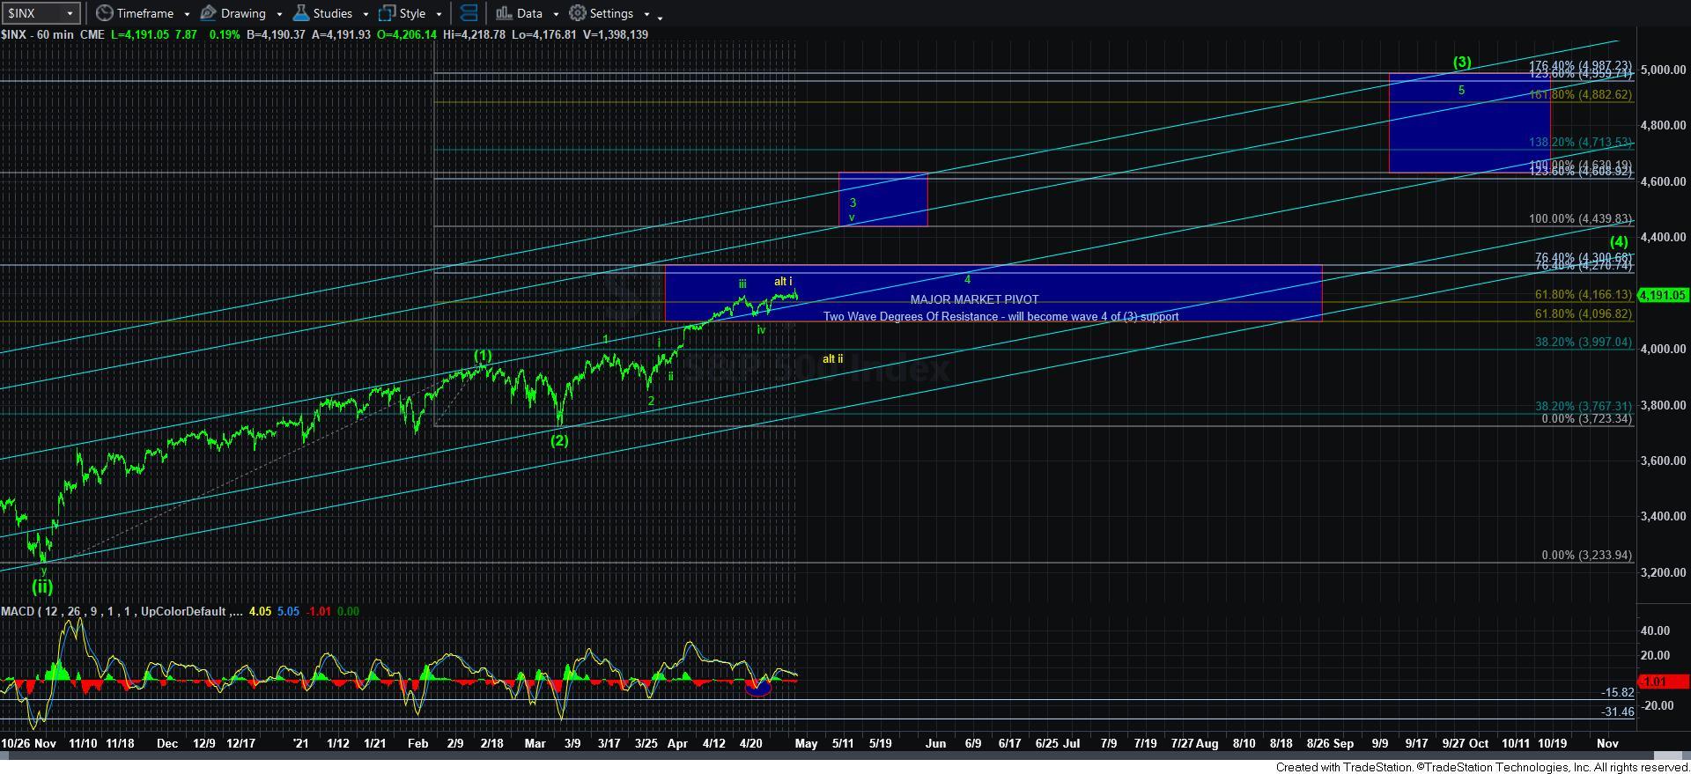Viewport: 1691px width, 774px height.
Task: Expand the arrow next to Timeframe
Action: (x=187, y=14)
